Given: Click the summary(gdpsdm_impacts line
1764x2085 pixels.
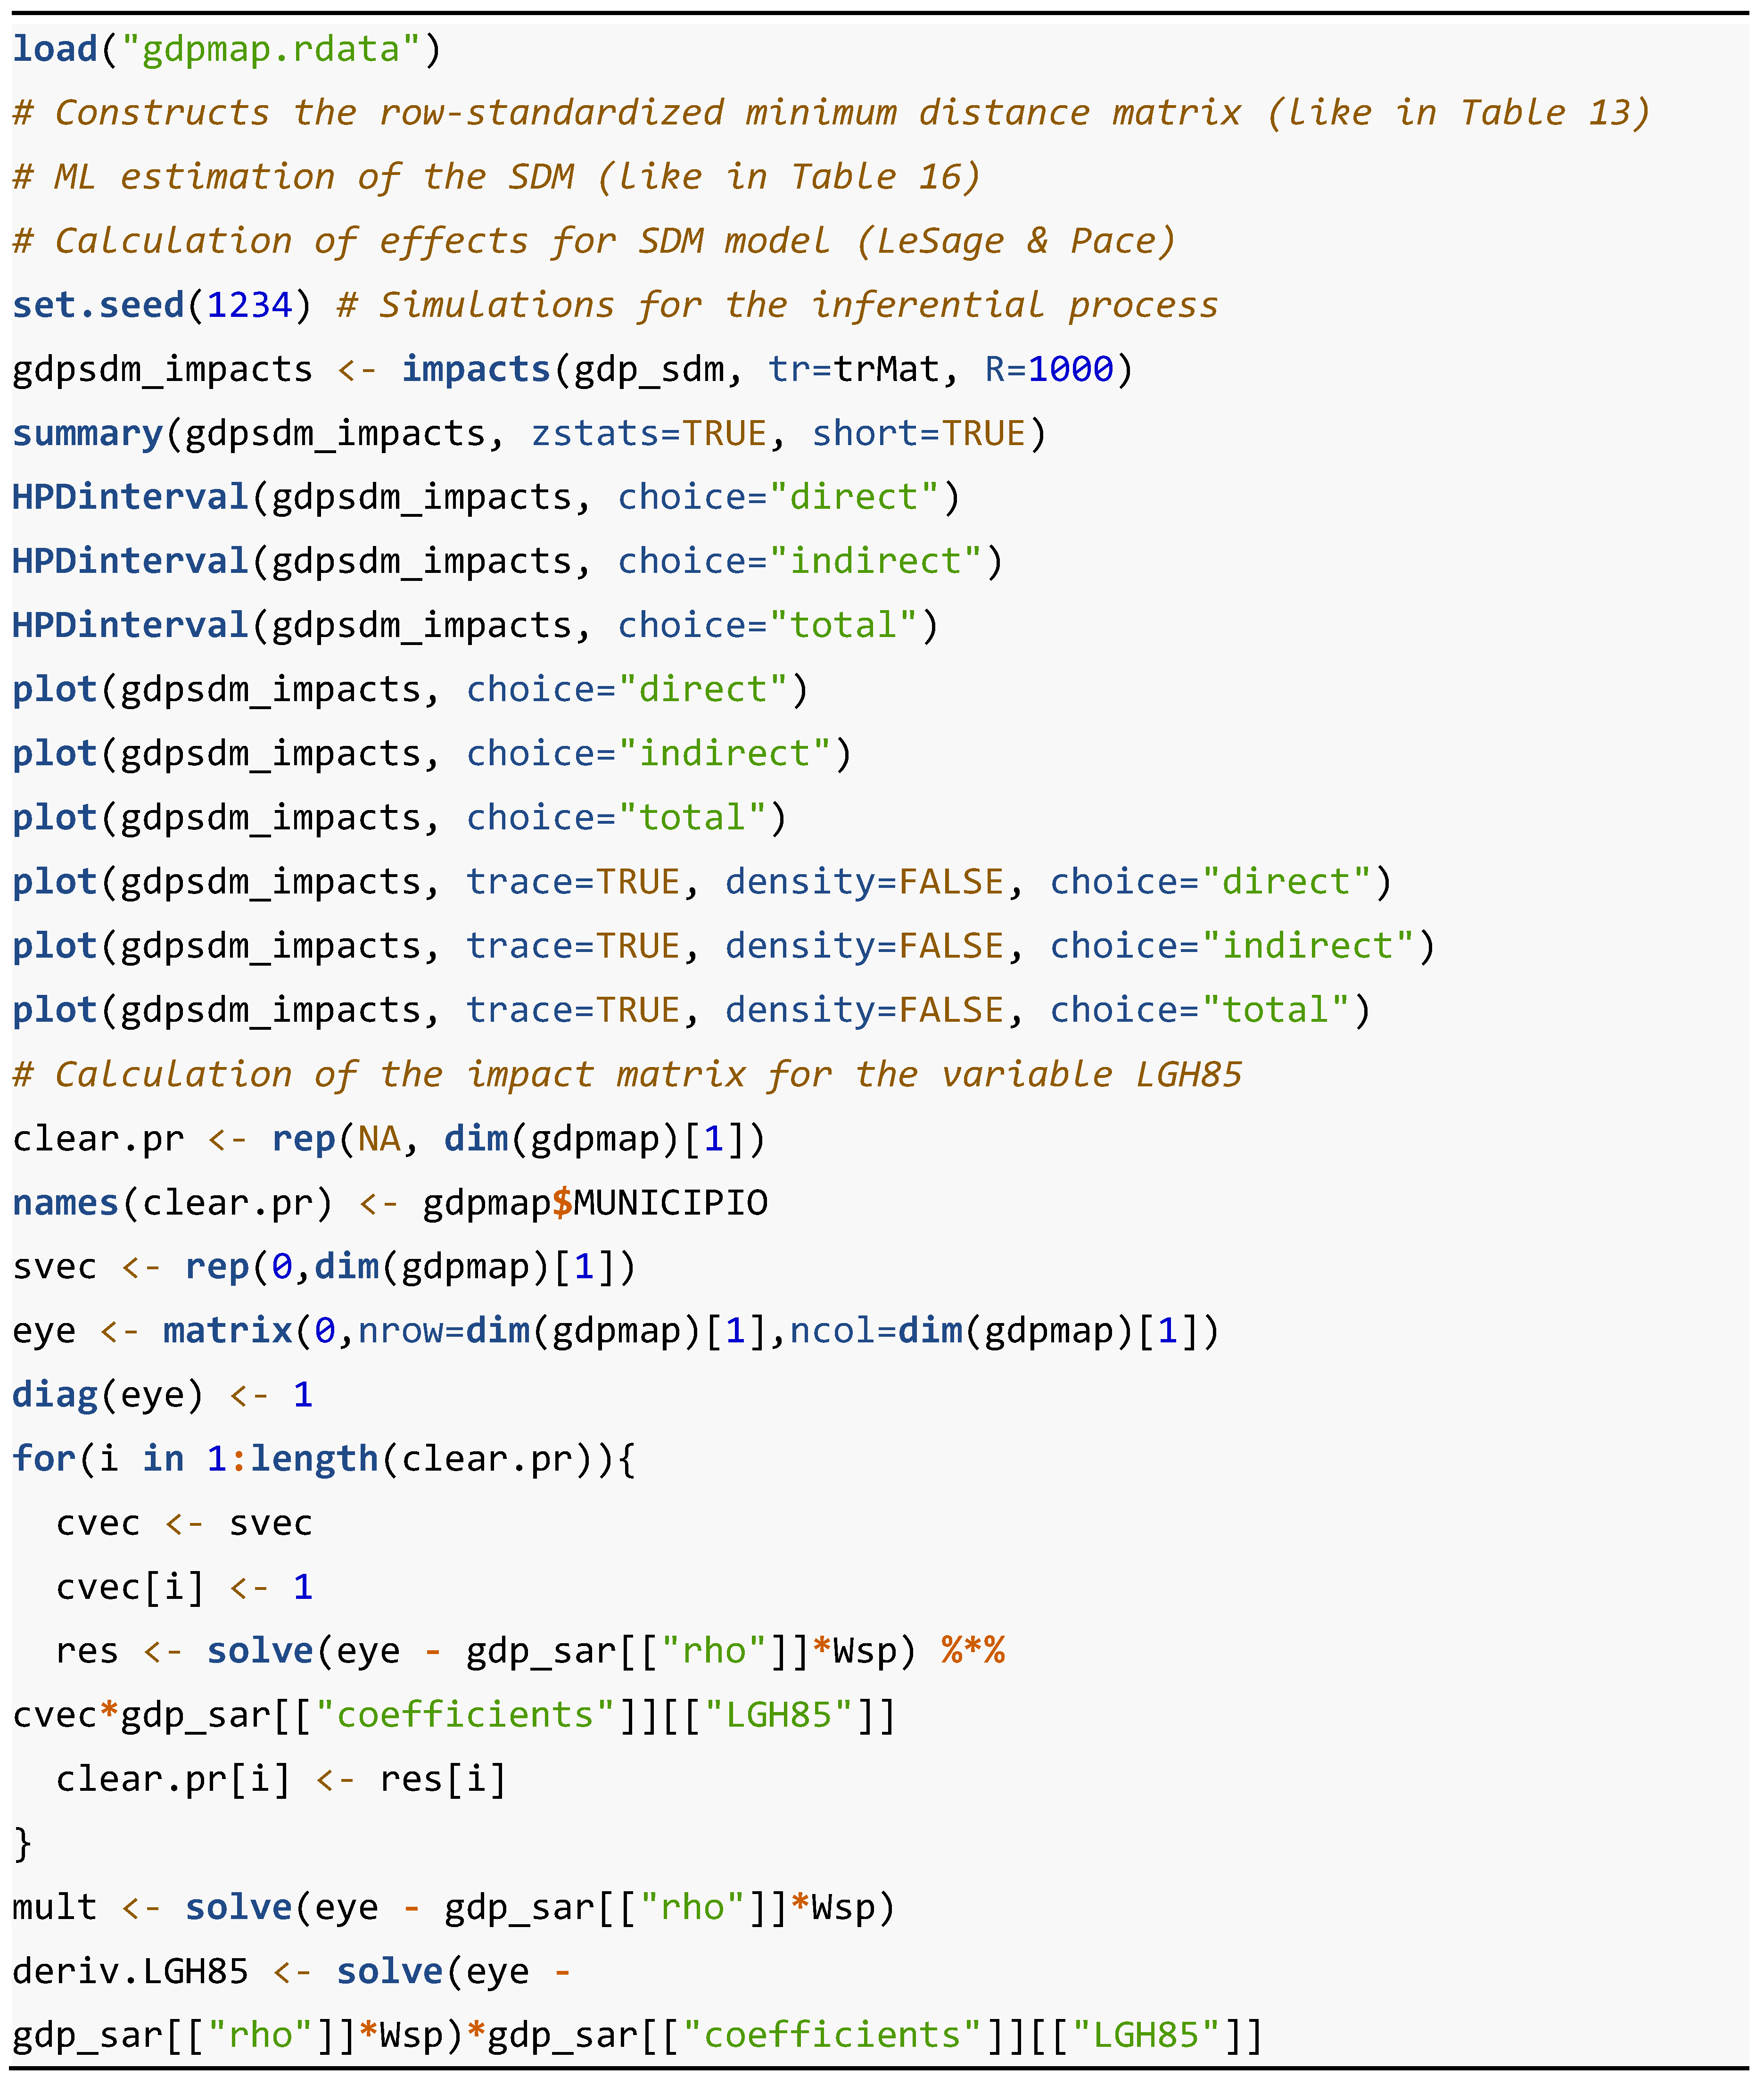Looking at the screenshot, I should tap(530, 433).
